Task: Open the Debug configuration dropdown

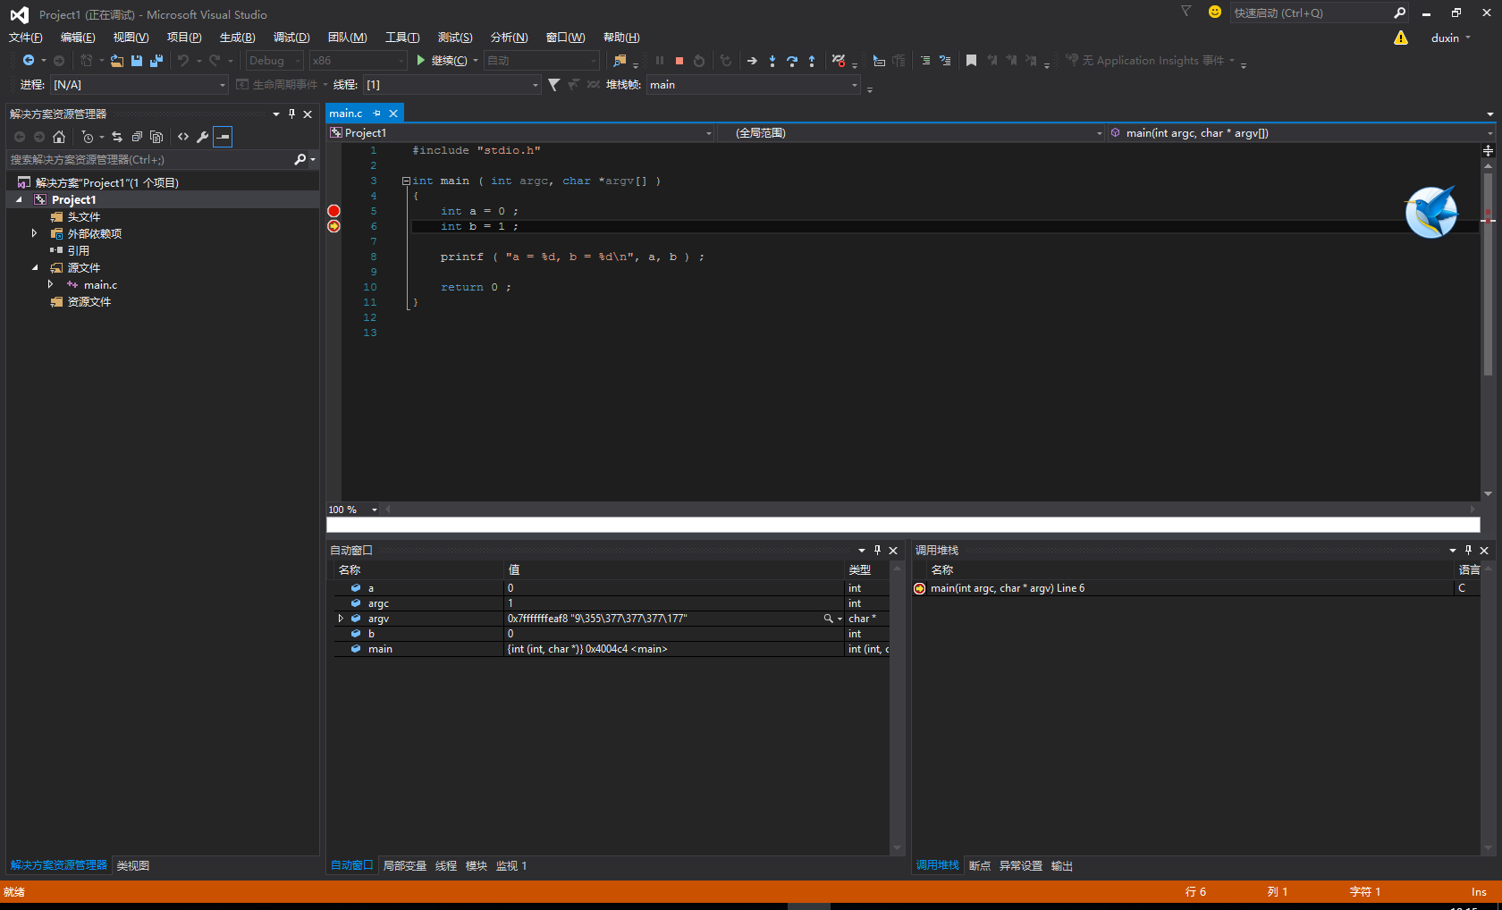Action: tap(275, 60)
